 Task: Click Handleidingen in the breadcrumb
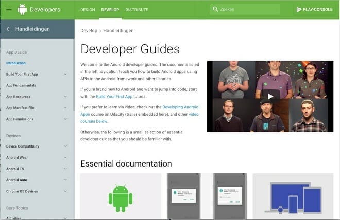click(x=118, y=31)
